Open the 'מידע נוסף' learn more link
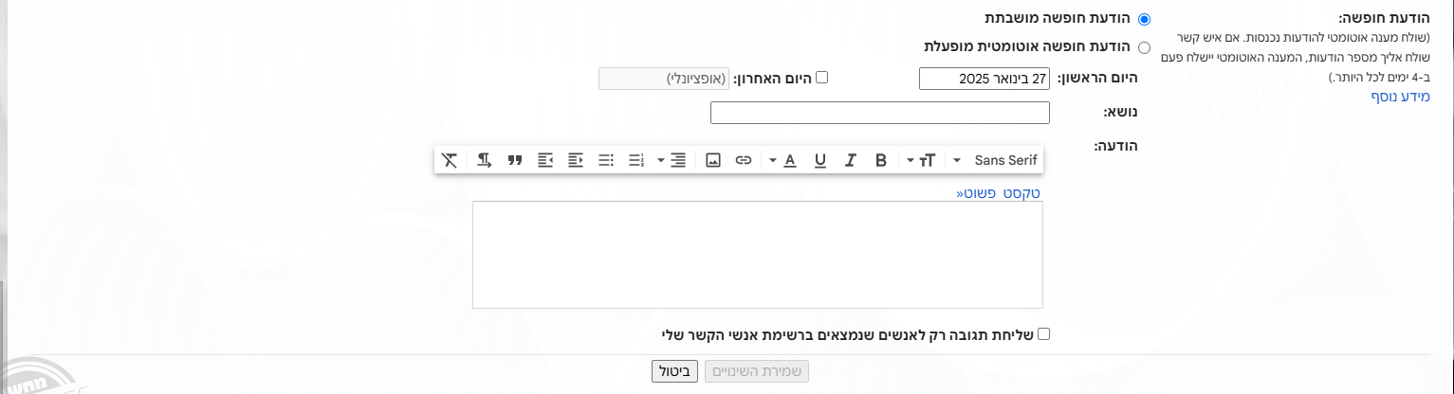This screenshot has height=394, width=1454. pos(1399,98)
